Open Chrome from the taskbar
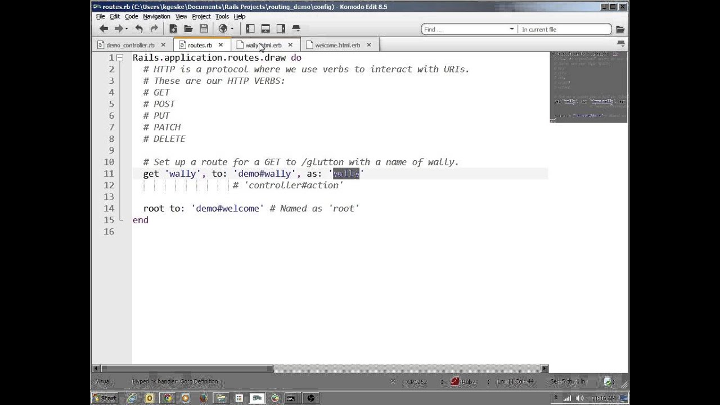The height and width of the screenshot is (405, 720). 168,398
